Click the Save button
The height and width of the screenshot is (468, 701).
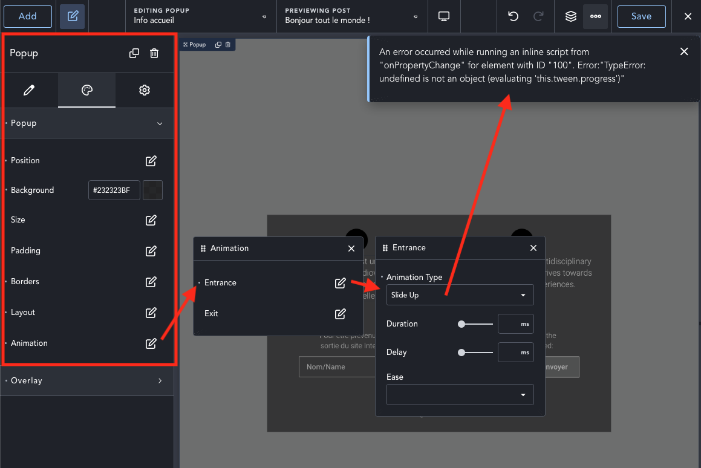641,16
